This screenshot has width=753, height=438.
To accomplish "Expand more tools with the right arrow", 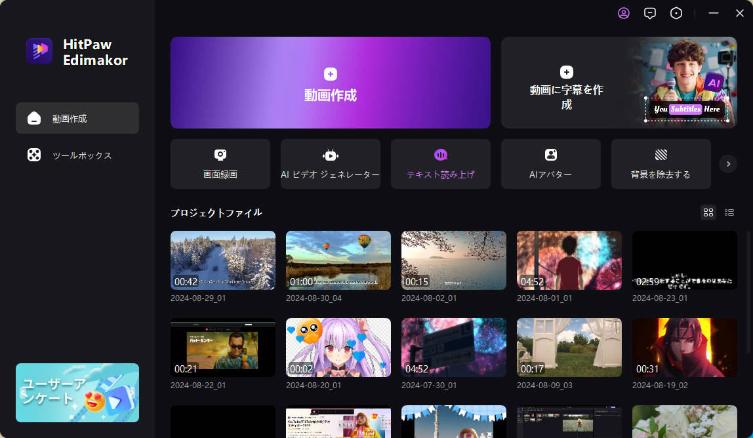I will pyautogui.click(x=728, y=163).
